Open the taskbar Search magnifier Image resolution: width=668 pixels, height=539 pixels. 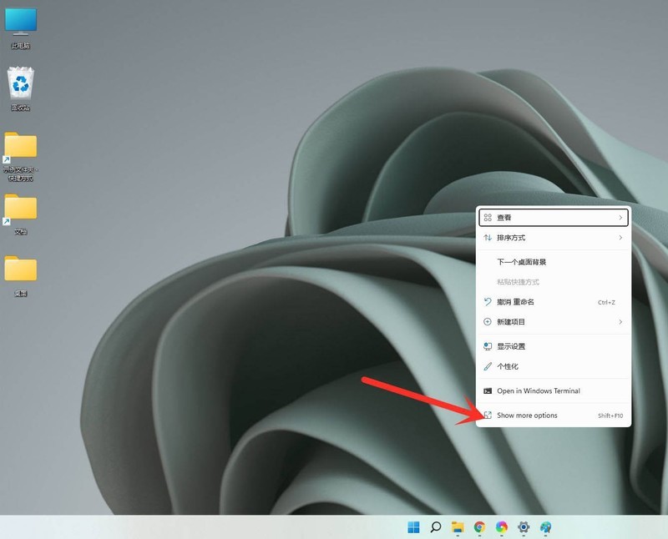(x=435, y=526)
